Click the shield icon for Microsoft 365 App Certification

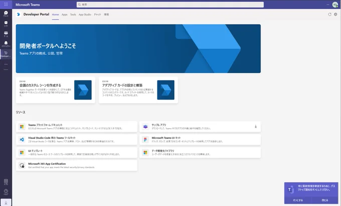pyautogui.click(x=22, y=165)
